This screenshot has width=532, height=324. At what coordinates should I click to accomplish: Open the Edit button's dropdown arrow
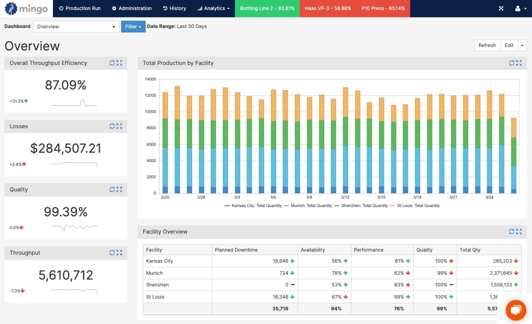[522, 45]
